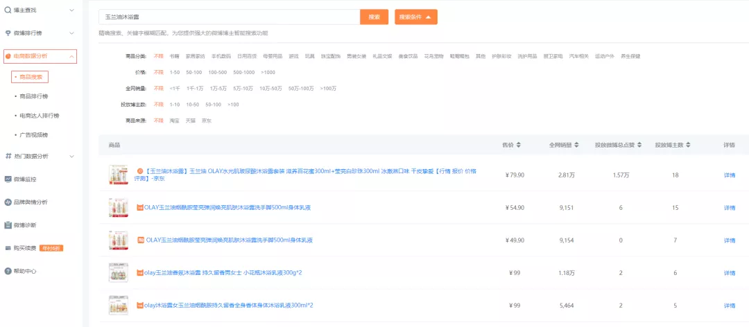749x327 pixels.
Task: Open 详情 for the 1.18万 sales product
Action: click(x=730, y=272)
